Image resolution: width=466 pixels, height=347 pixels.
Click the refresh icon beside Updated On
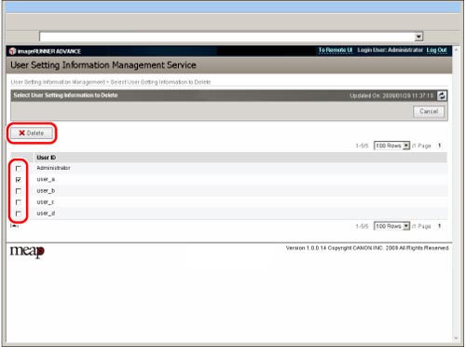[442, 95]
